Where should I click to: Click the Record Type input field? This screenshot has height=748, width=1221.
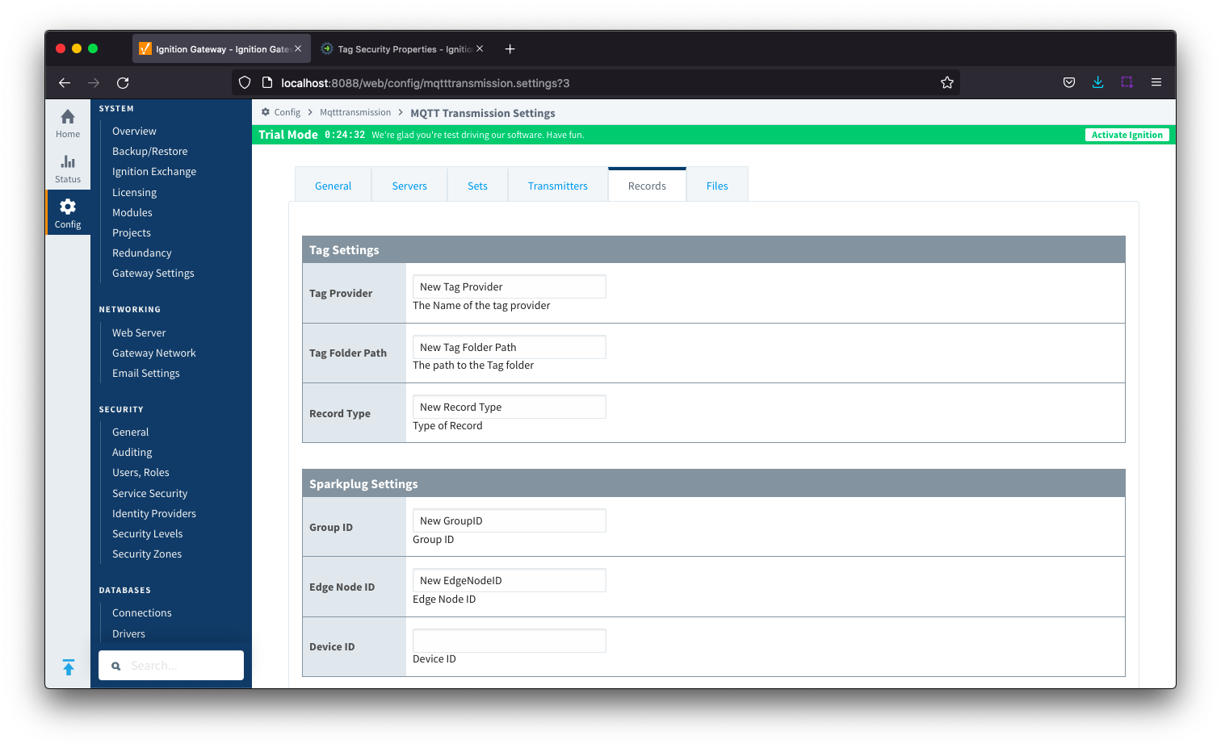(509, 407)
